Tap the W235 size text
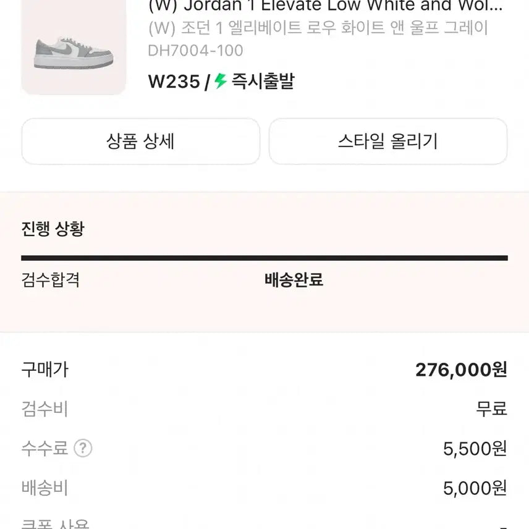The height and width of the screenshot is (529, 529). pos(174,82)
